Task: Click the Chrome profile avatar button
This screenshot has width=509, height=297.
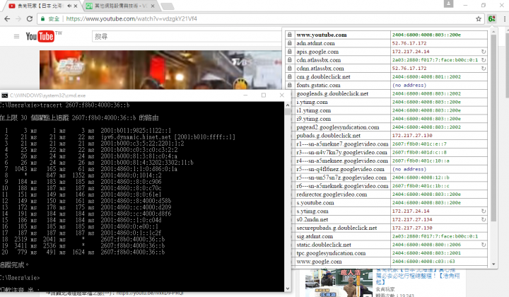Action: pyautogui.click(x=448, y=4)
